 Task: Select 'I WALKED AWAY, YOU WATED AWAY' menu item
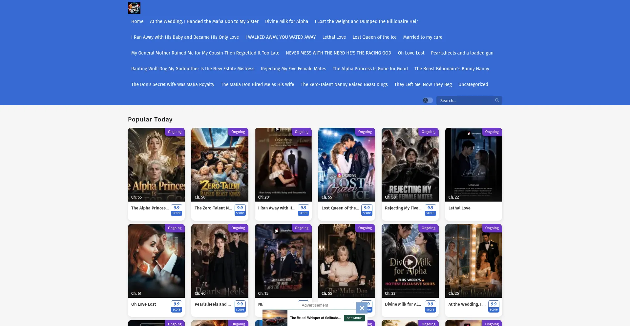tap(281, 37)
